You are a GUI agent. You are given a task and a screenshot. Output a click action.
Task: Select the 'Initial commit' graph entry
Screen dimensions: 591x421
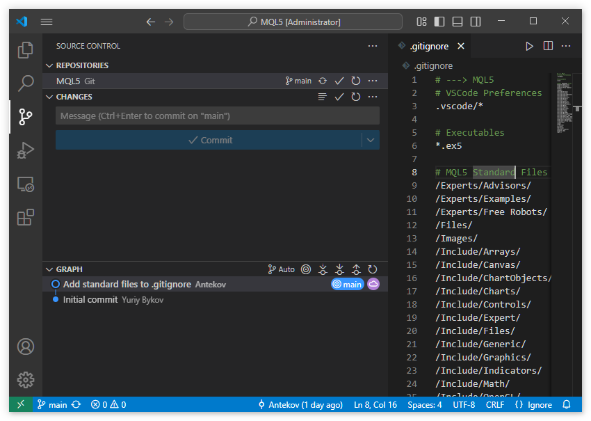(216, 299)
